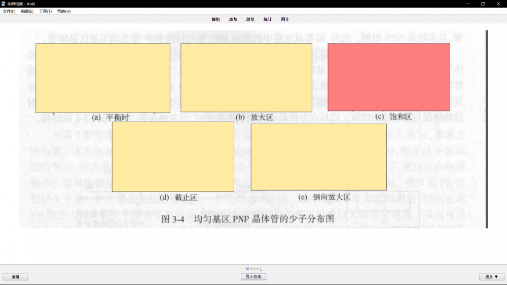Click the yellow mask above 平衡时
The width and height of the screenshot is (507, 285).
tap(103, 78)
